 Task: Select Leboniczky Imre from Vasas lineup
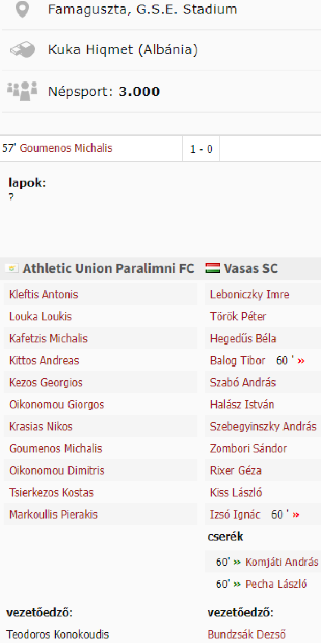coord(249,295)
